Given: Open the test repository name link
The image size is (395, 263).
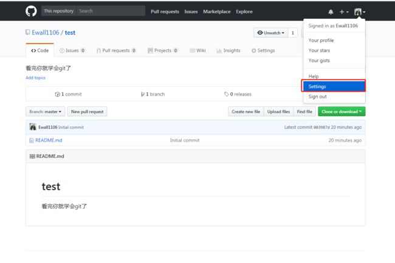Looking at the screenshot, I should [x=70, y=32].
